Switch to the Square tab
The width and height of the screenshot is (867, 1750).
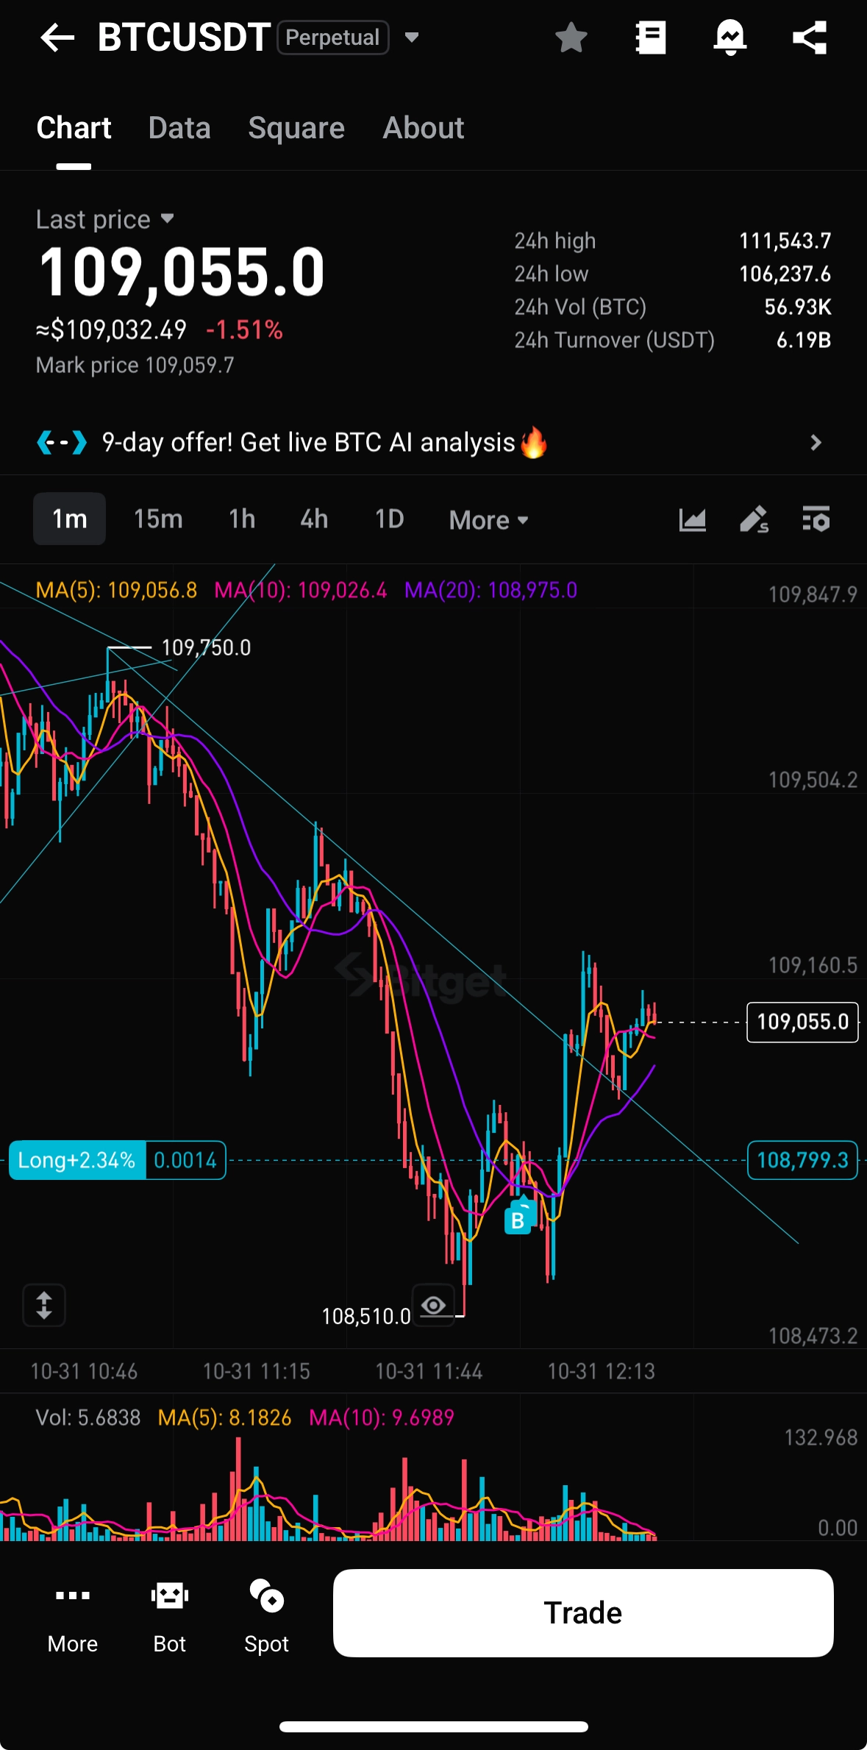296,128
